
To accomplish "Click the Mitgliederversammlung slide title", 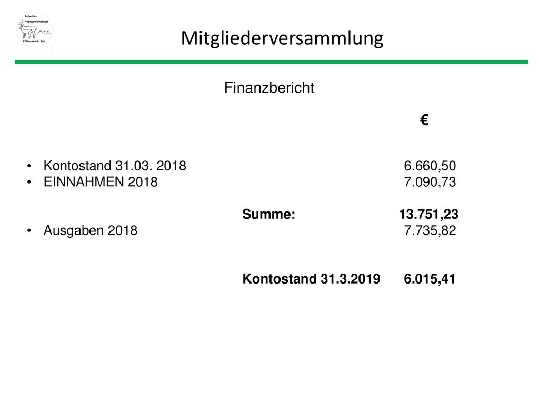I will (282, 38).
